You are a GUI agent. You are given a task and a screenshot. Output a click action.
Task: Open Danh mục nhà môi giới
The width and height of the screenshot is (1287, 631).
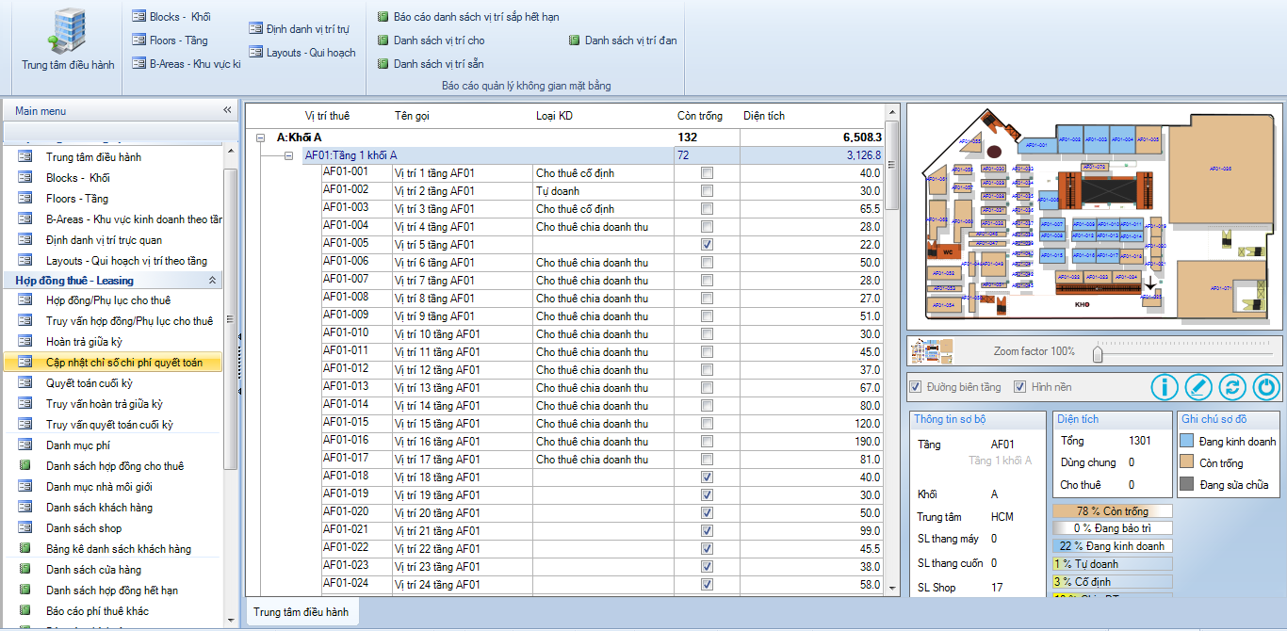pyautogui.click(x=99, y=487)
